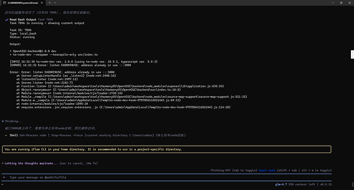Screen dimensions: 354x190
Task: Click the [INFO] ts-node-dev version line
Action: tap(84, 62)
